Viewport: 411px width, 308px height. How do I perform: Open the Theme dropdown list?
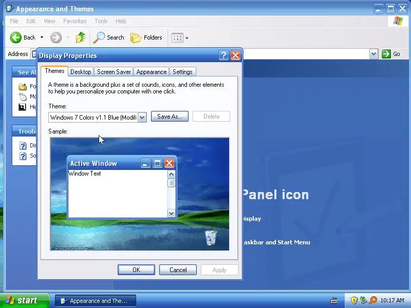pos(142,118)
